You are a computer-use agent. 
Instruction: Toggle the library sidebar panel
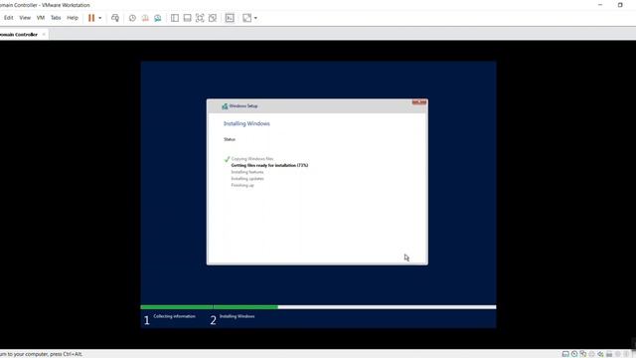pyautogui.click(x=175, y=18)
